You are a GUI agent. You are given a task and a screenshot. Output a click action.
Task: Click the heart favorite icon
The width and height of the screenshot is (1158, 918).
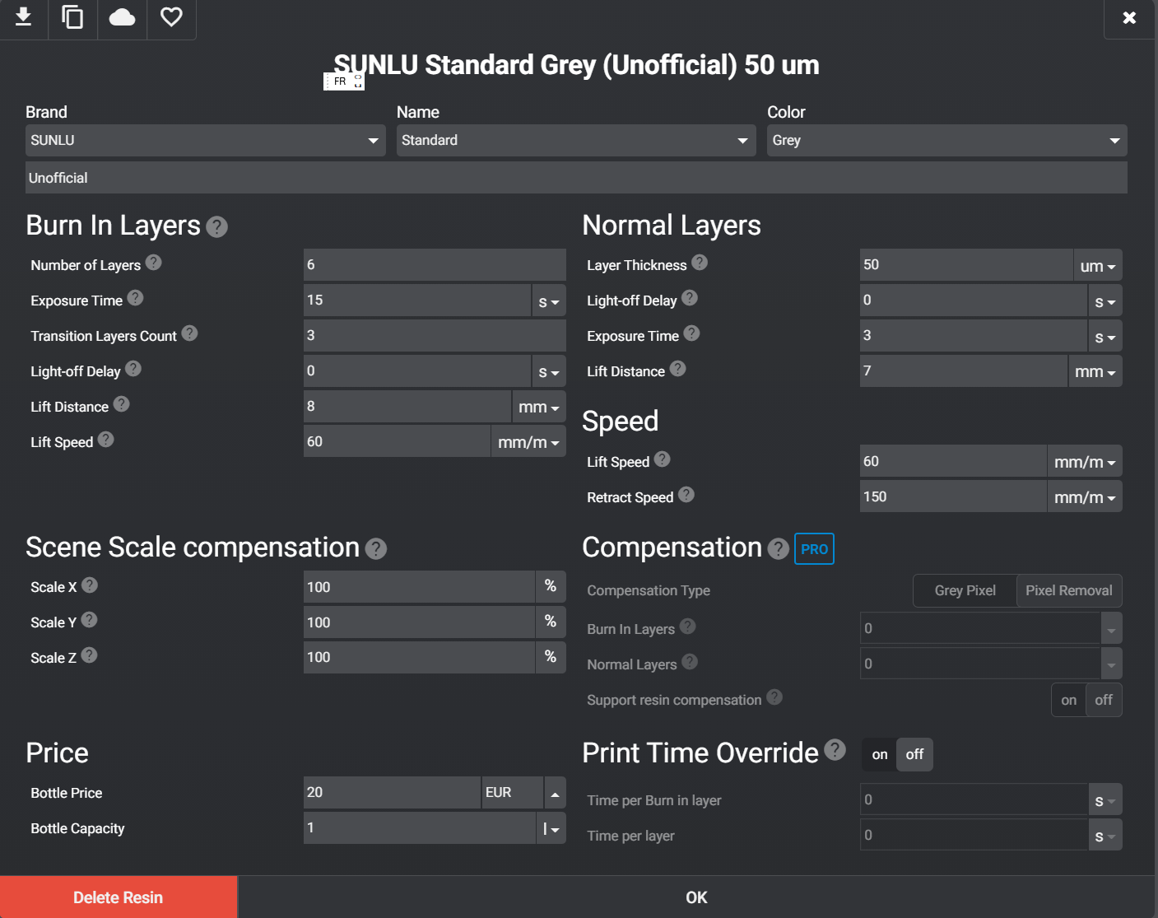pyautogui.click(x=171, y=17)
